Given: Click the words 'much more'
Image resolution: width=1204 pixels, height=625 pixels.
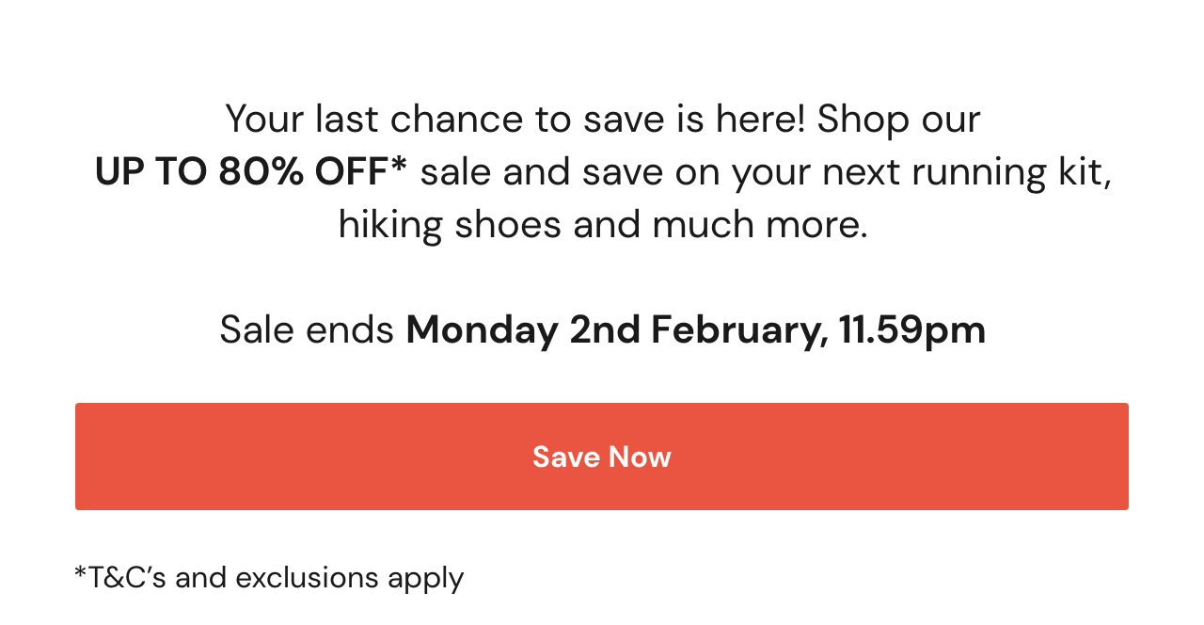Looking at the screenshot, I should pos(754,225).
